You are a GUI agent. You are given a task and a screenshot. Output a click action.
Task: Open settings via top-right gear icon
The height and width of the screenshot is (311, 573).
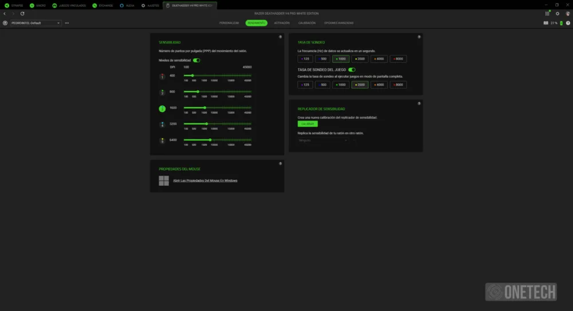click(x=558, y=14)
